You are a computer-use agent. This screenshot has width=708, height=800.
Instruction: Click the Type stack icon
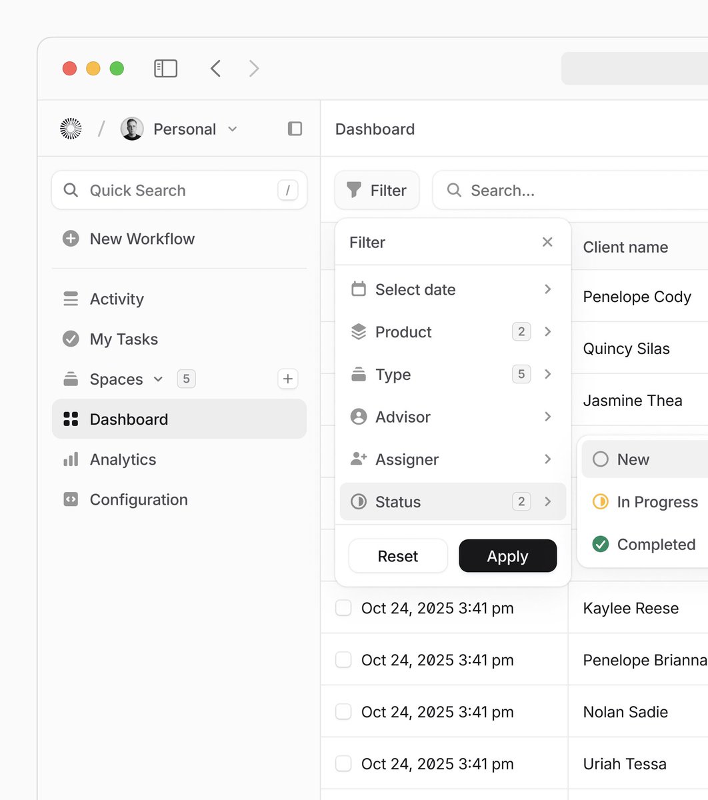pyautogui.click(x=359, y=374)
